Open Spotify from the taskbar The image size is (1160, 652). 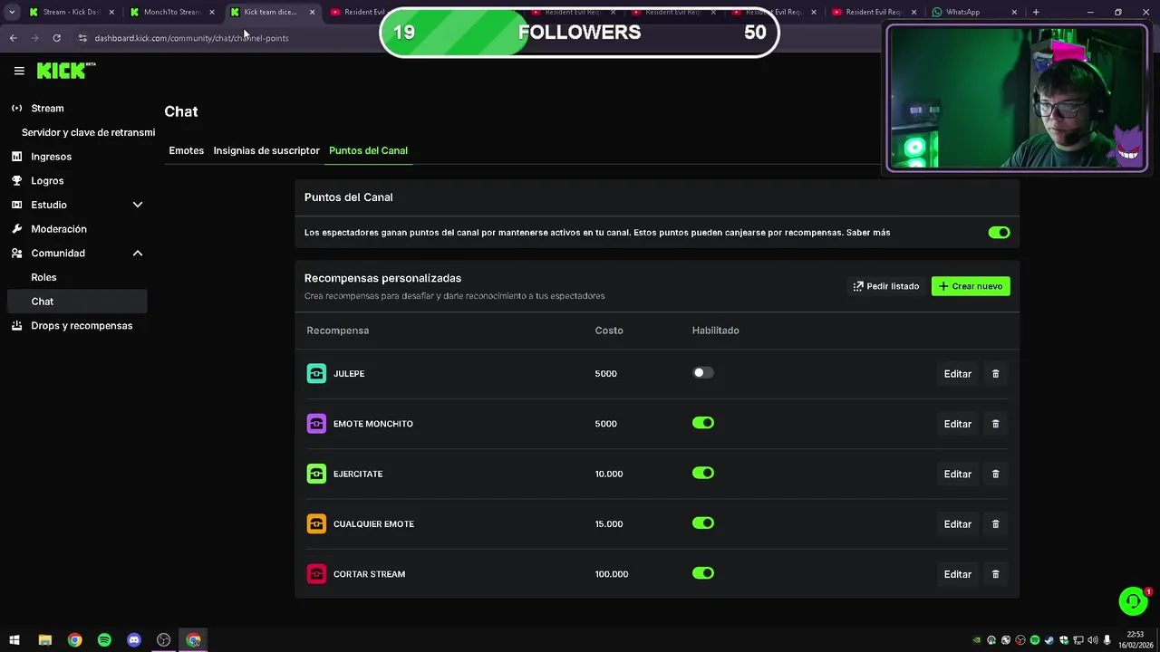(104, 640)
